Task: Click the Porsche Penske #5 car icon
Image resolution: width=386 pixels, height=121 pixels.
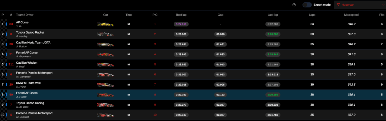Action: (106, 115)
